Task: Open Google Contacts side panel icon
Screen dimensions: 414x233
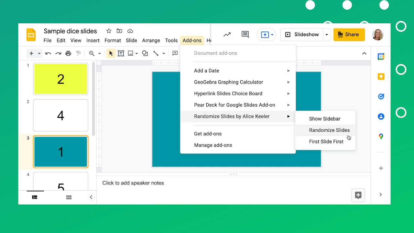Action: click(x=381, y=116)
